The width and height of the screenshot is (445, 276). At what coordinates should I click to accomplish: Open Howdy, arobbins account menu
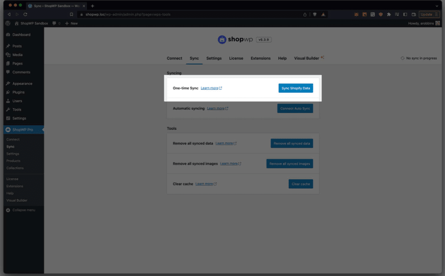(x=424, y=23)
